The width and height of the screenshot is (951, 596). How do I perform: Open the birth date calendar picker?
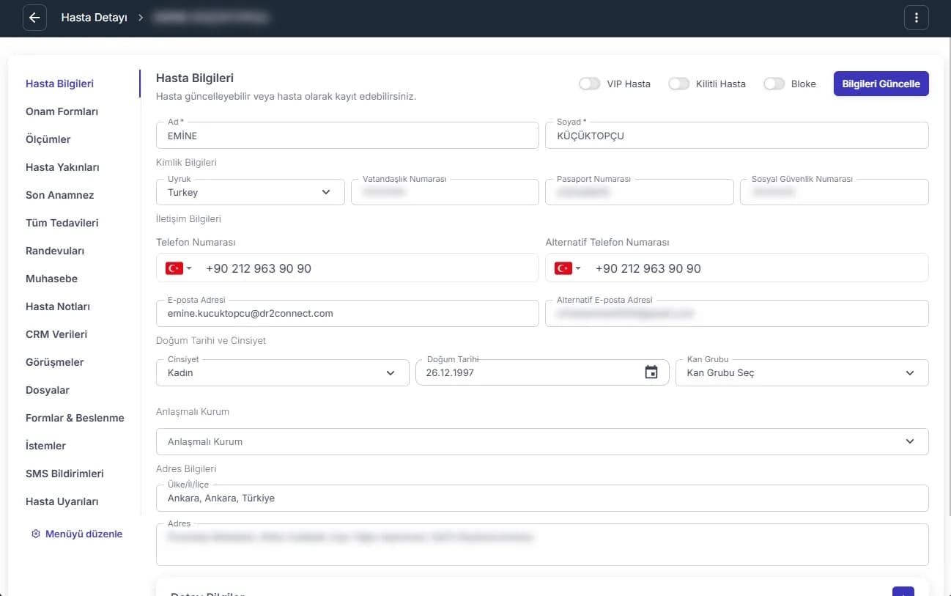pos(651,372)
